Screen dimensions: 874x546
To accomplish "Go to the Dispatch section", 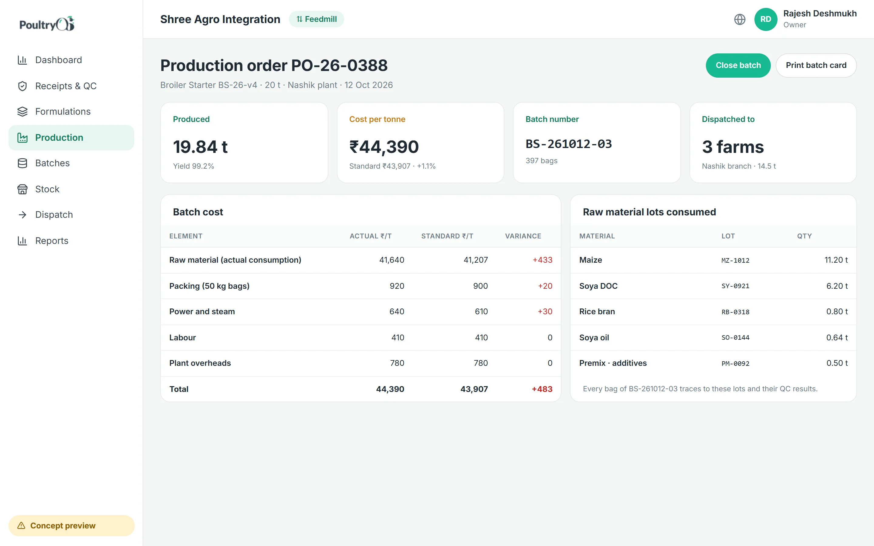I will (x=71, y=215).
